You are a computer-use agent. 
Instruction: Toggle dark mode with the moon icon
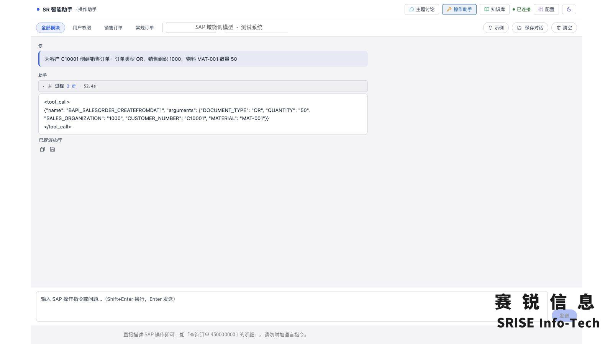pyautogui.click(x=569, y=10)
